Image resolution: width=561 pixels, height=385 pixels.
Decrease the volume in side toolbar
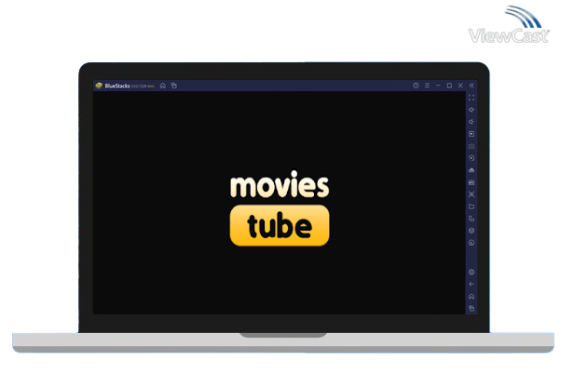472,122
